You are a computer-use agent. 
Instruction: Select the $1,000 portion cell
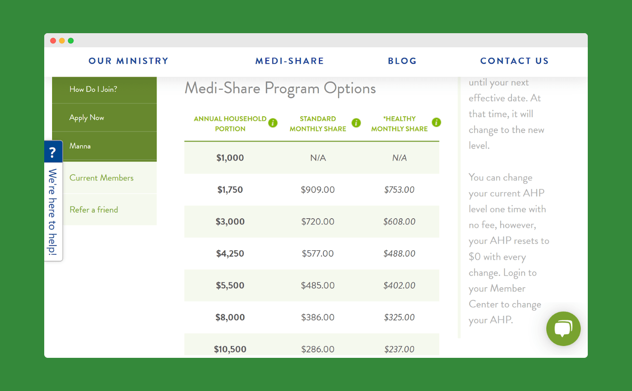(x=230, y=158)
